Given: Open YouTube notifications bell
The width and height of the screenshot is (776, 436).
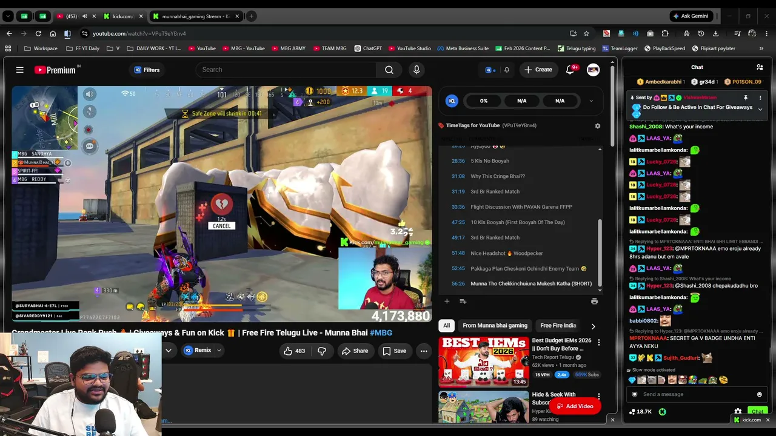Looking at the screenshot, I should click(x=570, y=70).
